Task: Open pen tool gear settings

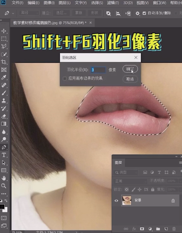Action: (137, 13)
